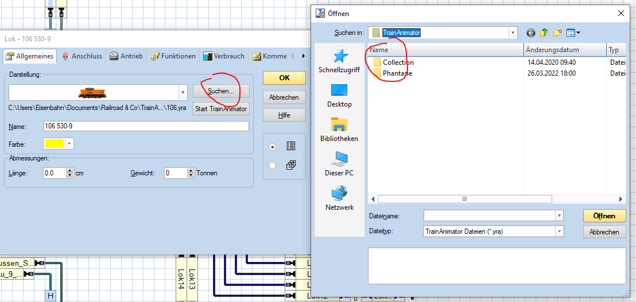Image resolution: width=636 pixels, height=302 pixels.
Task: Click the back arrow navigation icon
Action: tap(530, 33)
